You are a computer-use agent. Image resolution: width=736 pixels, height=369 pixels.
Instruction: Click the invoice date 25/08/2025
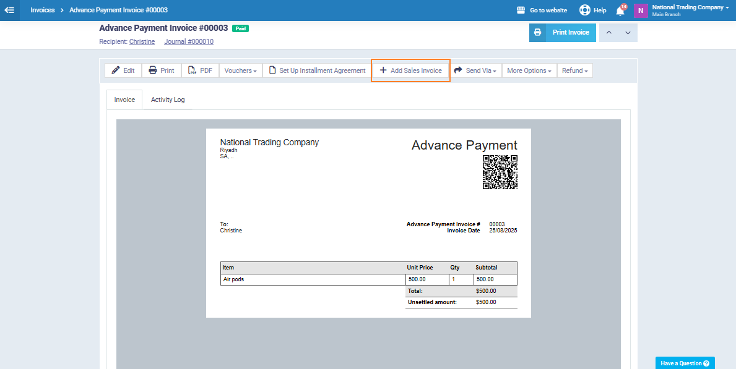(x=503, y=231)
